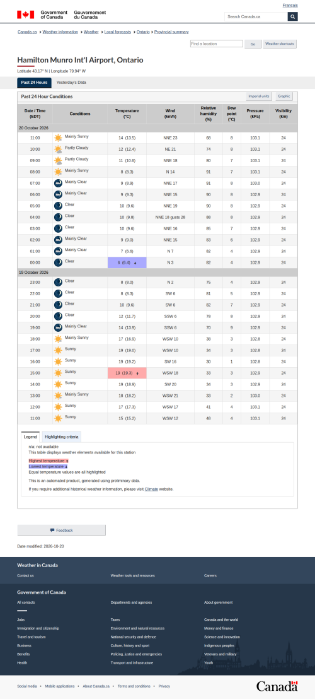Open the Jobs footer link
The width and height of the screenshot is (315, 699).
[21, 620]
